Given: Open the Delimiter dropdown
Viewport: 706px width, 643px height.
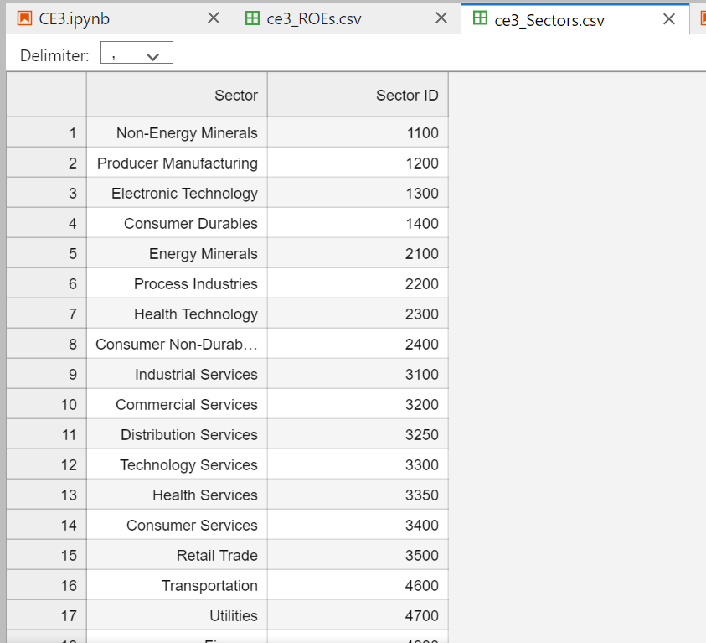Looking at the screenshot, I should (x=137, y=52).
